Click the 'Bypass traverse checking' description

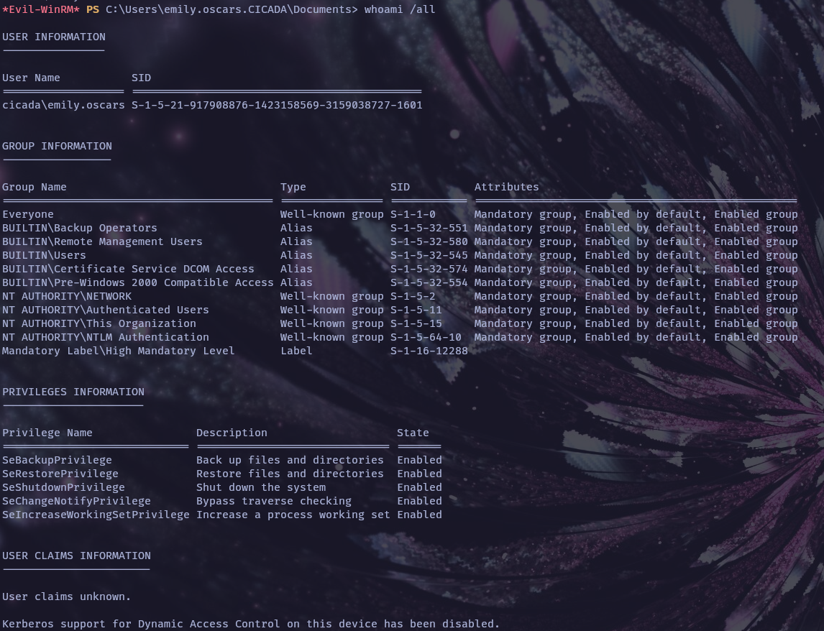274,501
